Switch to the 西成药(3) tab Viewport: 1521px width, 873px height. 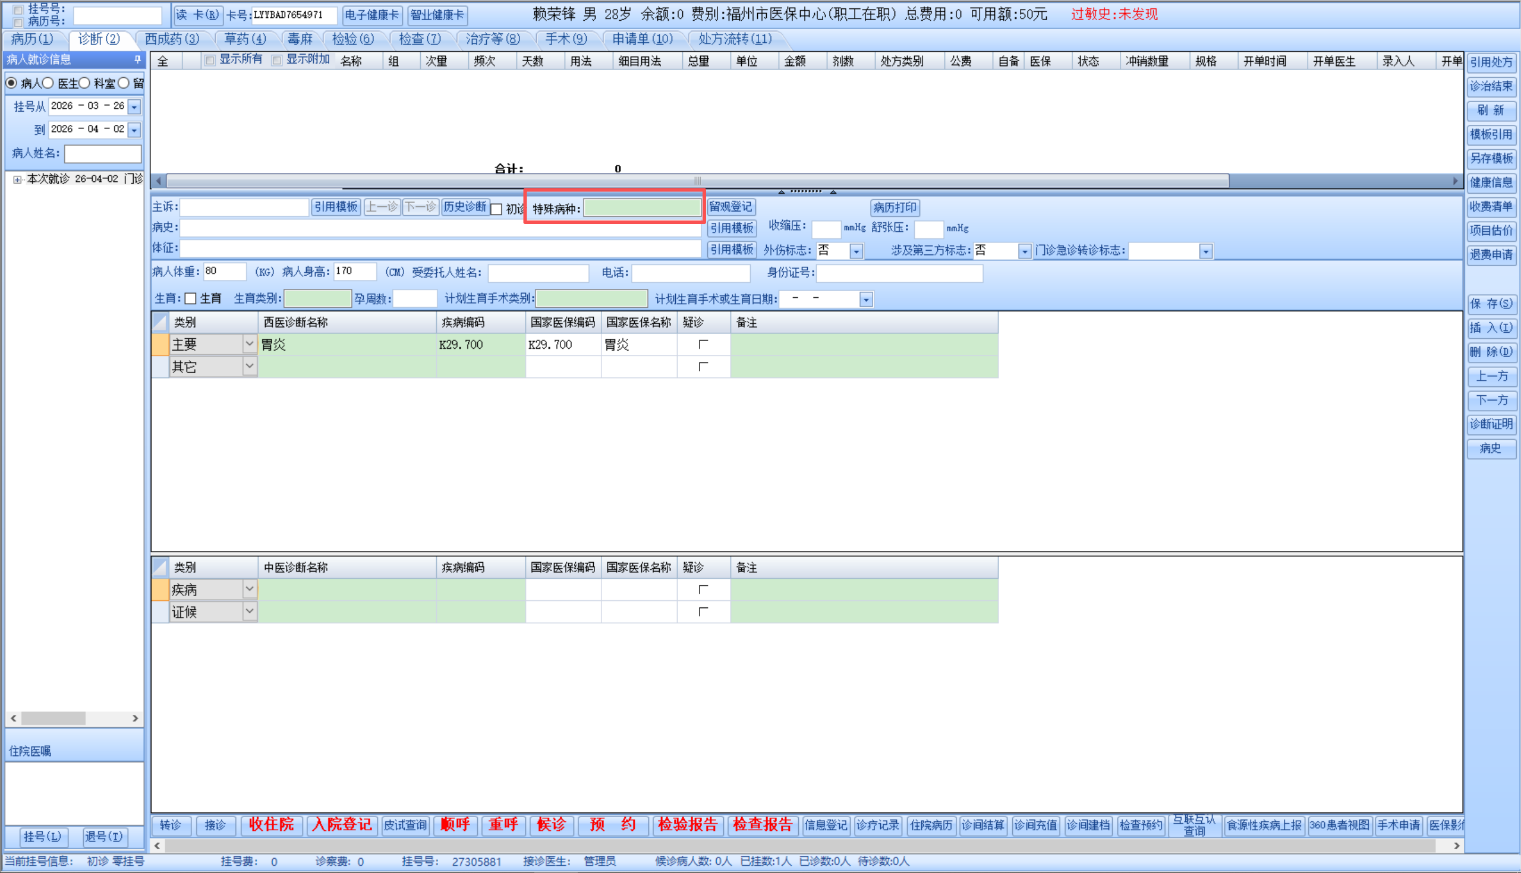coord(171,40)
